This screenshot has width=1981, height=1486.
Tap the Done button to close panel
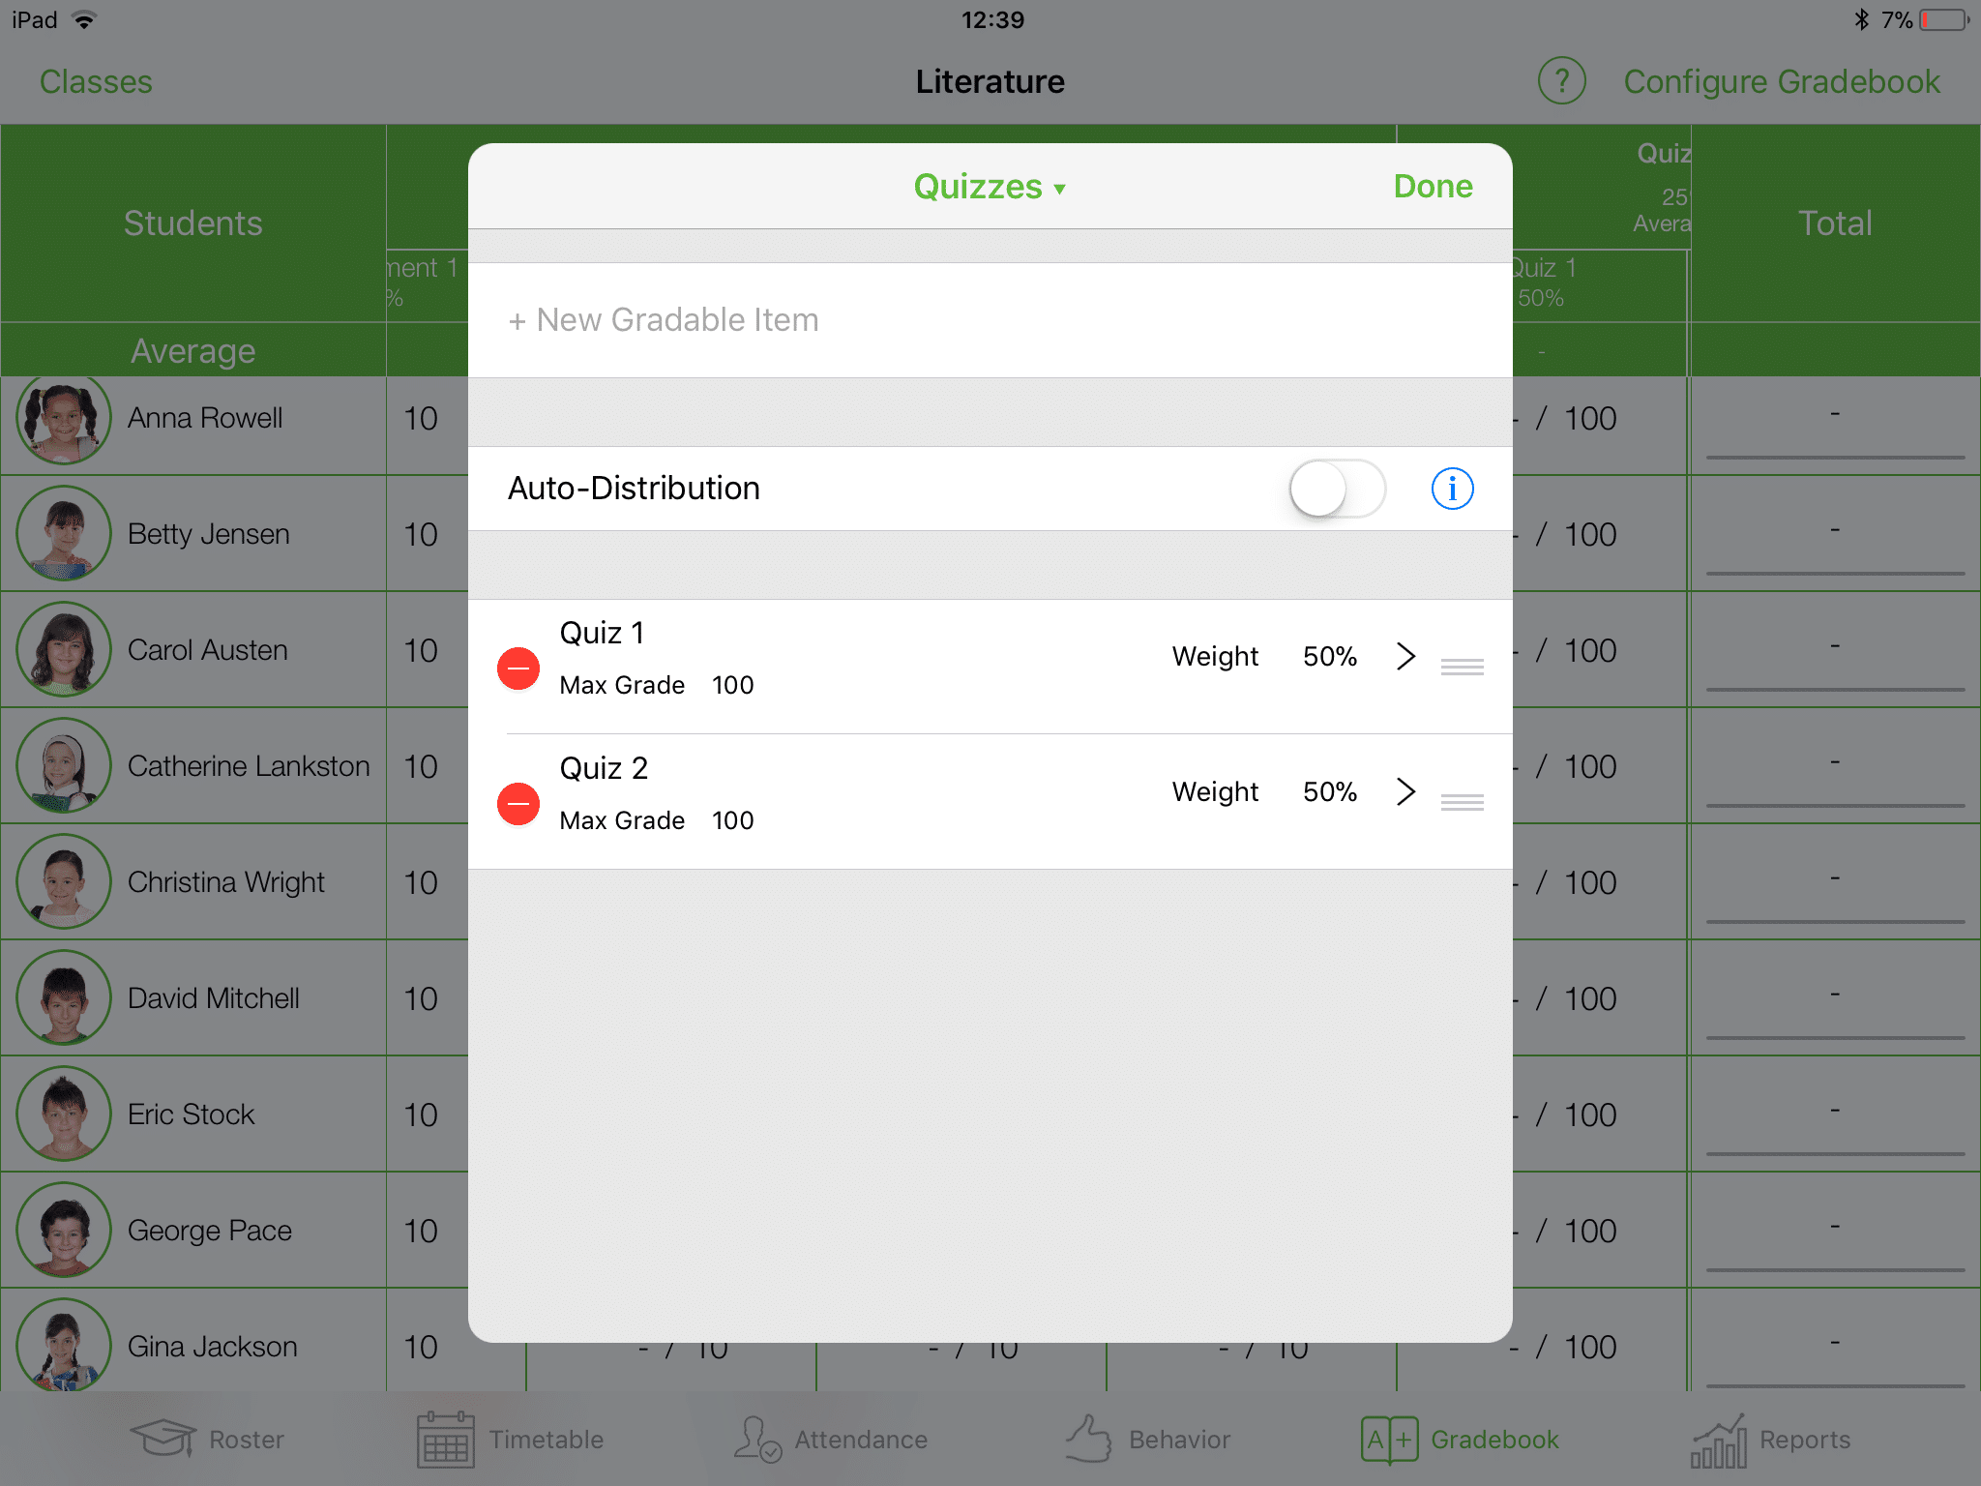click(x=1432, y=186)
